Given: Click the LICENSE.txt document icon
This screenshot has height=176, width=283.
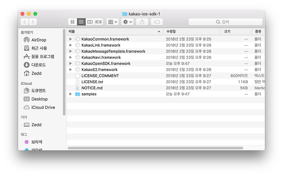Looking at the screenshot, I should point(77,82).
